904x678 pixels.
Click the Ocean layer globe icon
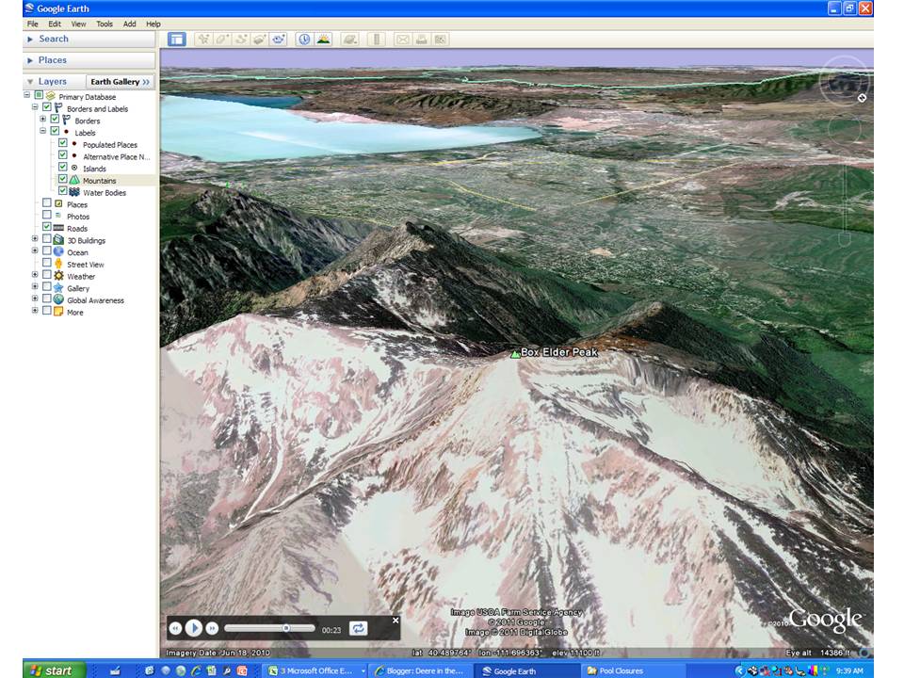click(58, 251)
